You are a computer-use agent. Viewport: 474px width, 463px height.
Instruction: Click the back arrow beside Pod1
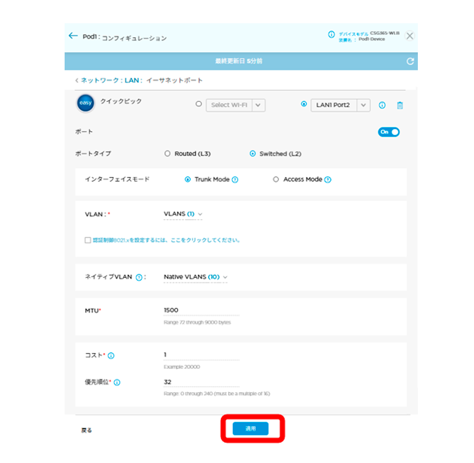tap(73, 36)
